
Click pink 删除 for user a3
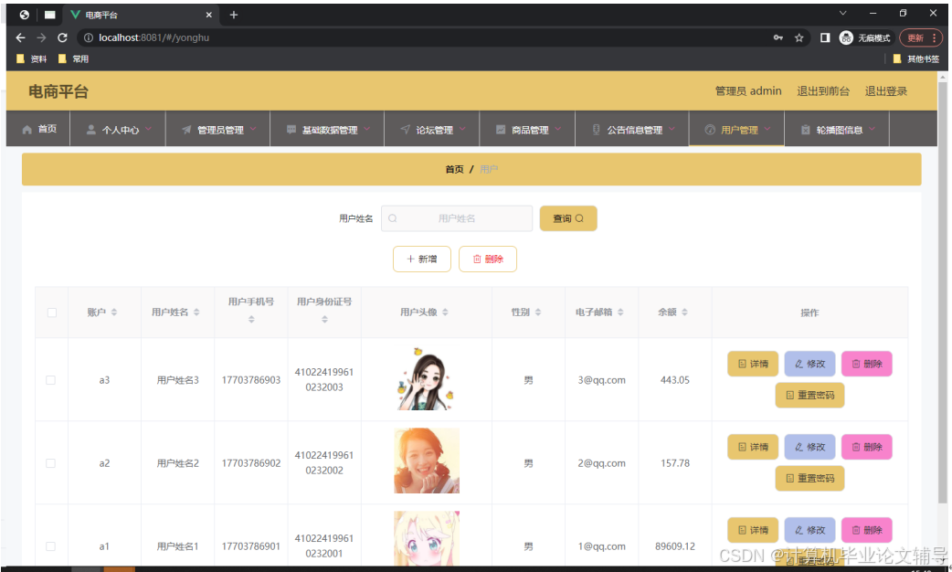[867, 364]
